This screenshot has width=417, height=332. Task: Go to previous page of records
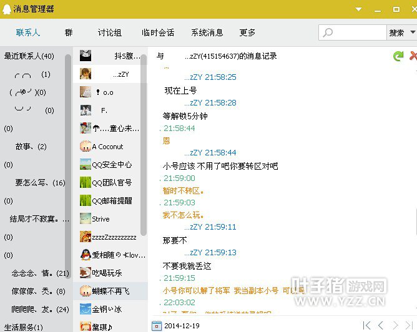point(381,325)
